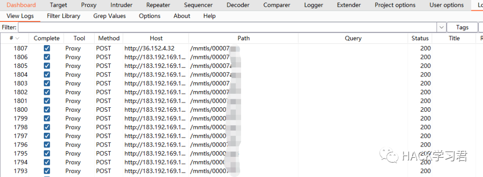Open the User options tab
This screenshot has width=483, height=177.
(446, 5)
